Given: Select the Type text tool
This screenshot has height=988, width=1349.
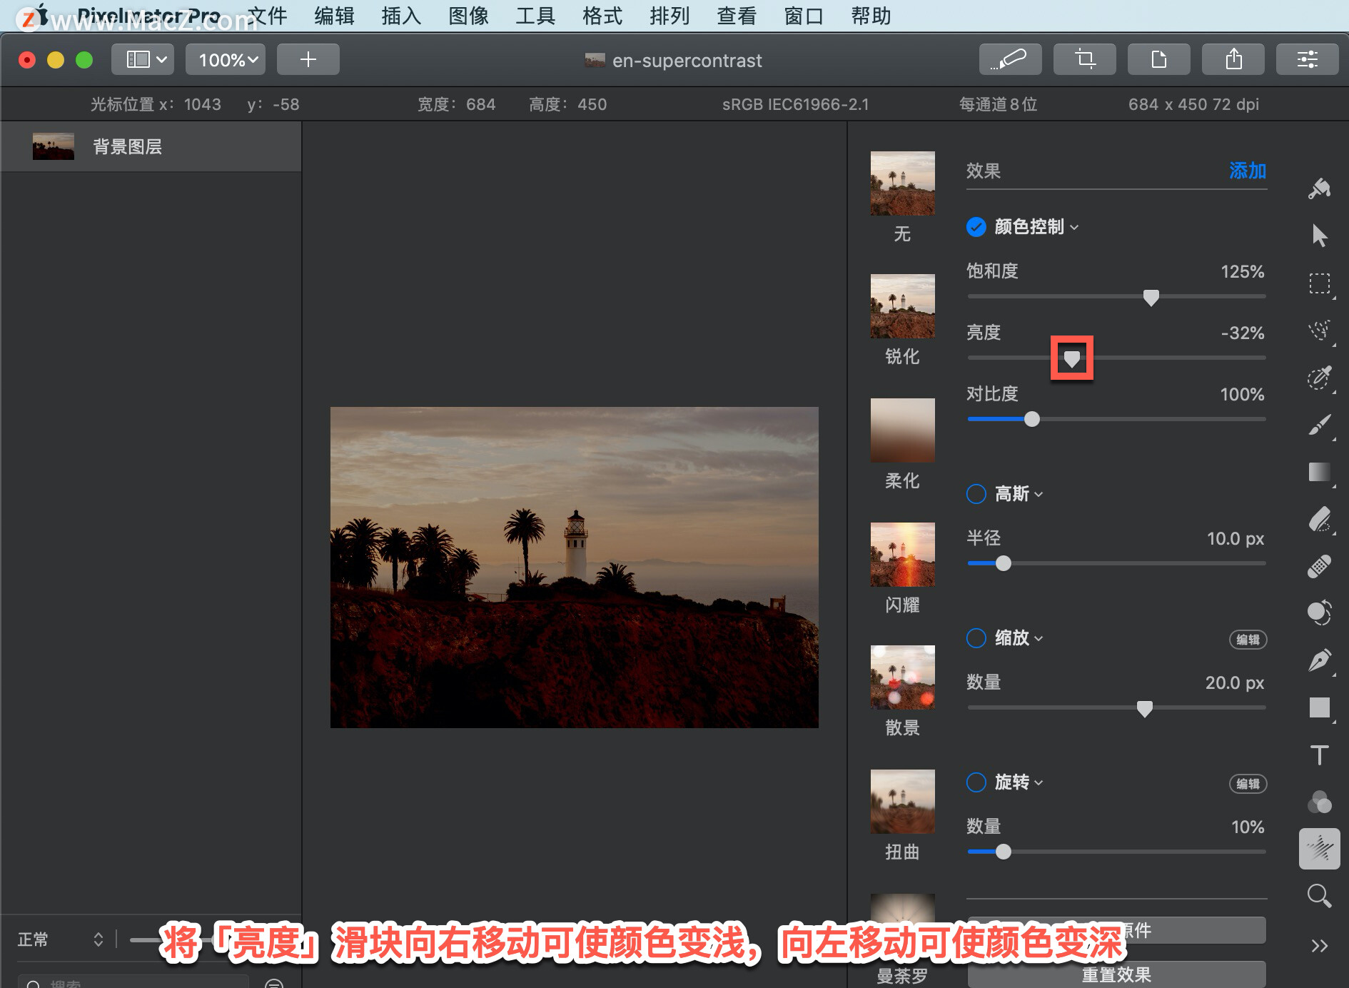Looking at the screenshot, I should [x=1319, y=755].
